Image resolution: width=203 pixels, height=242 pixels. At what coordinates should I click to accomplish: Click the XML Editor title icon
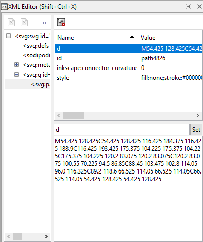pos(4,7)
